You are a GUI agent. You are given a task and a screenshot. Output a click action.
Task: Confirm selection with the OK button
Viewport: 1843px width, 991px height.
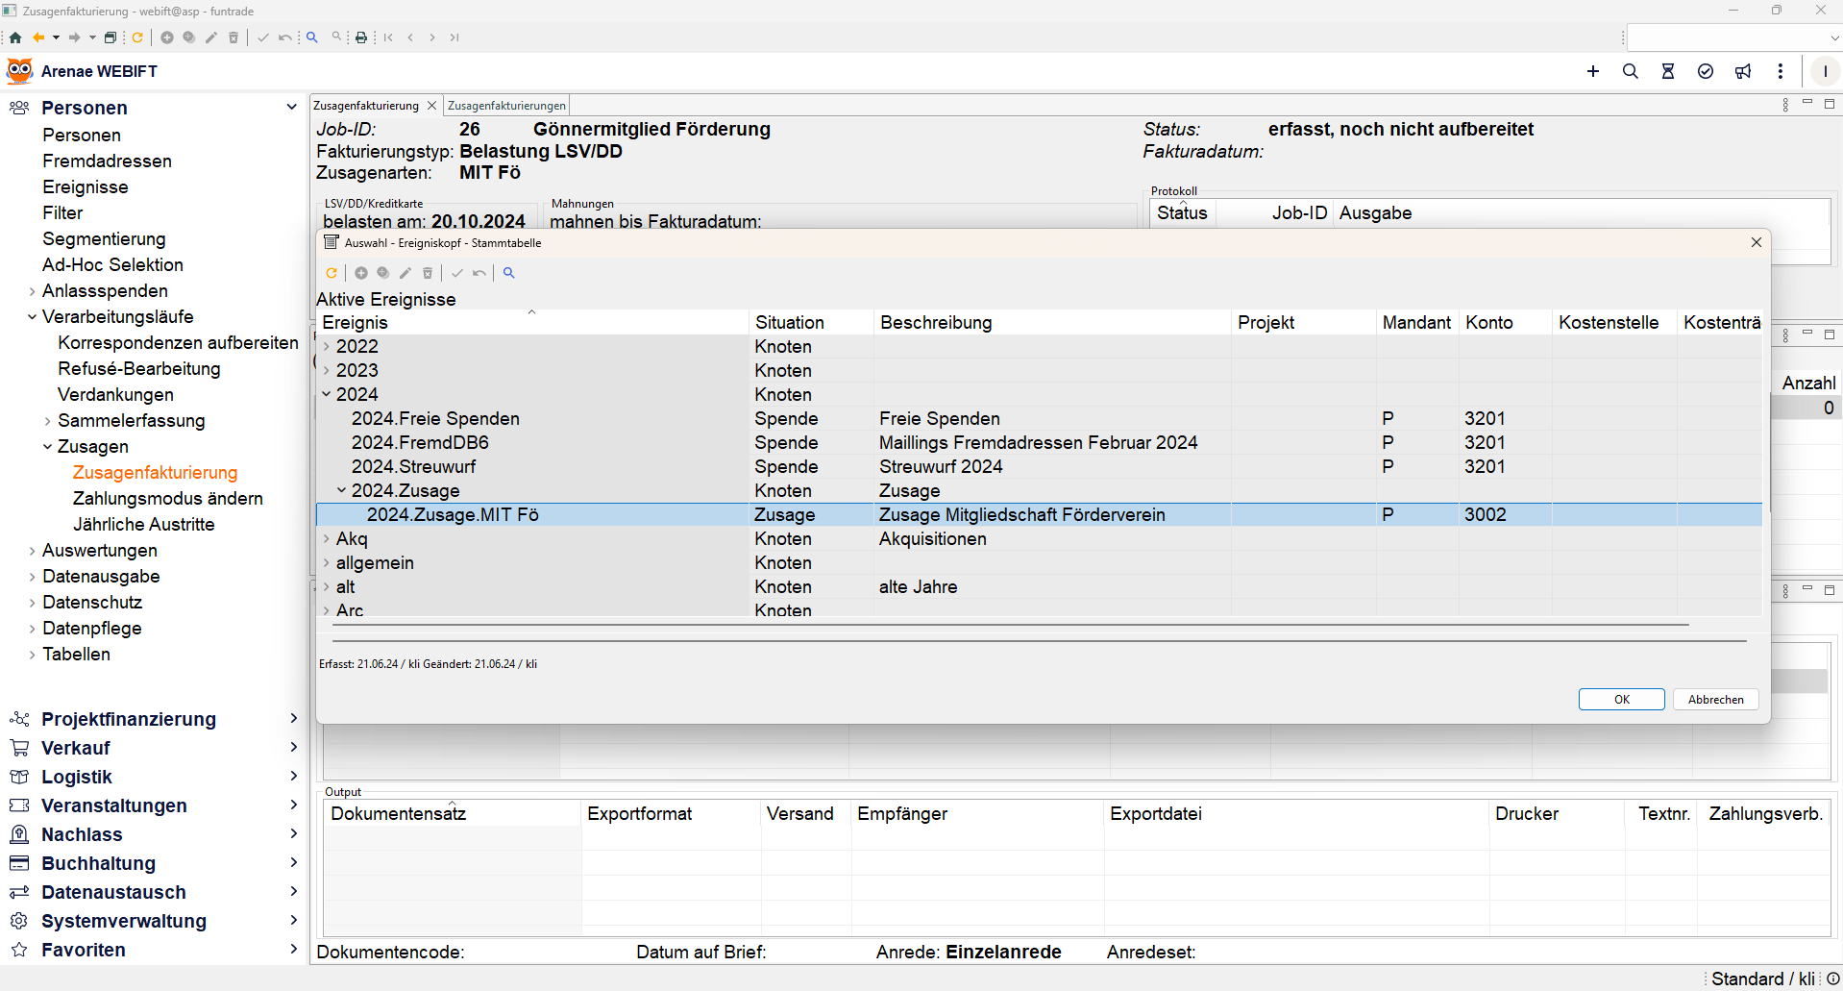point(1621,700)
